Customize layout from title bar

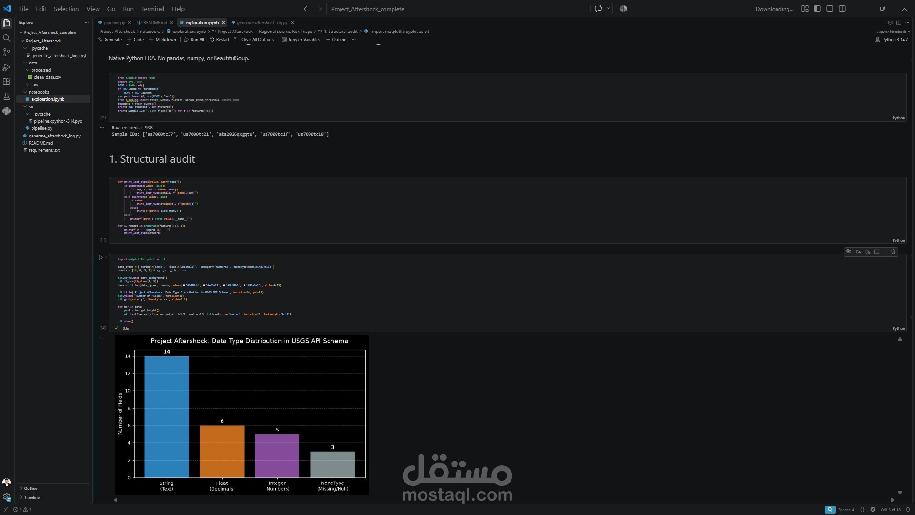click(x=805, y=9)
